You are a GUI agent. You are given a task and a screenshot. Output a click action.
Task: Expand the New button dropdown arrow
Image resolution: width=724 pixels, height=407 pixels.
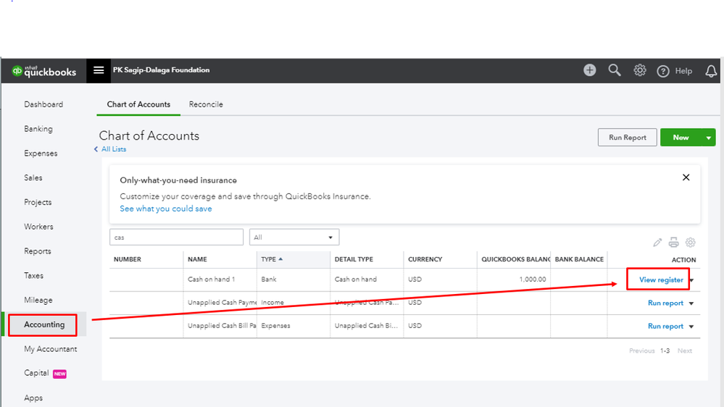tap(708, 138)
